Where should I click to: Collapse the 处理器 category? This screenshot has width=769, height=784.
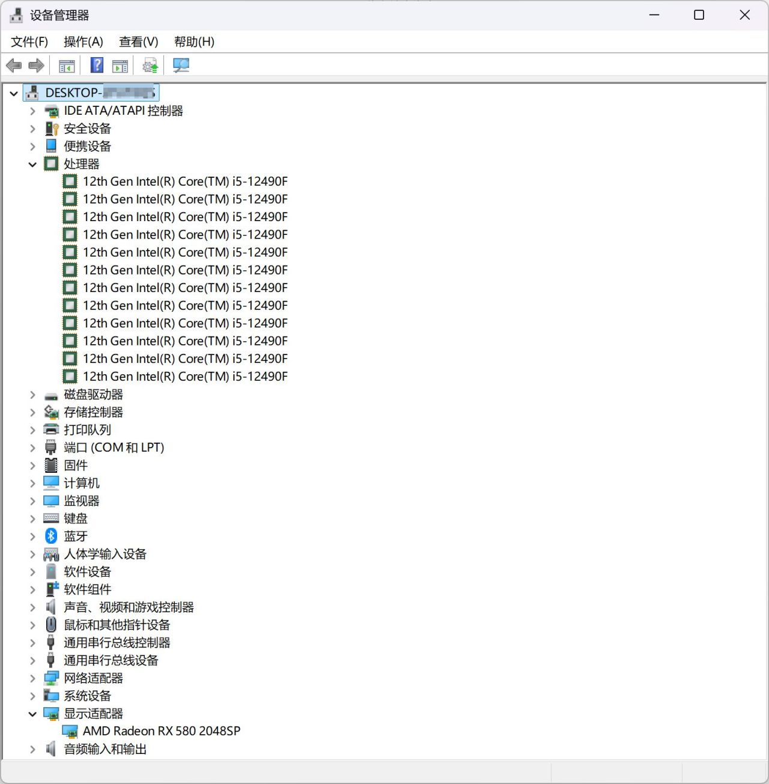32,165
